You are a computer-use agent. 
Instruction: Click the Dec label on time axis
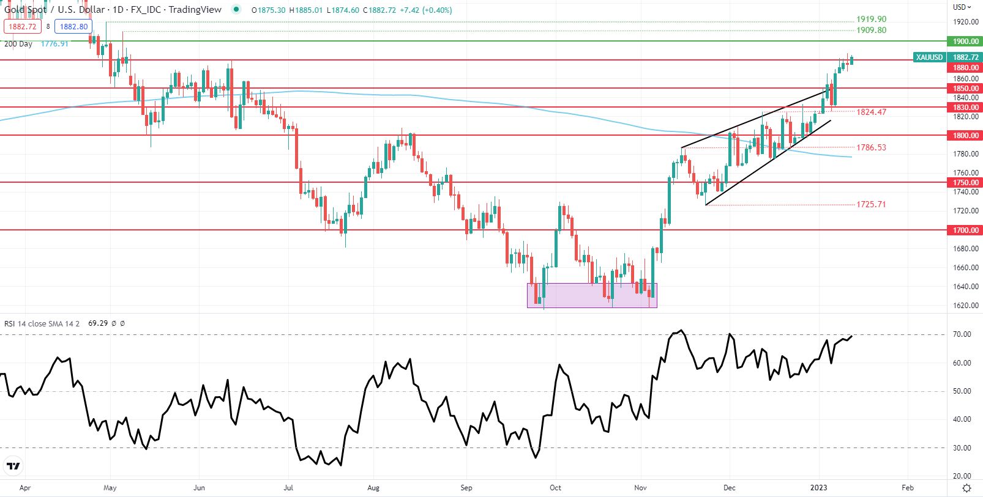pyautogui.click(x=729, y=488)
